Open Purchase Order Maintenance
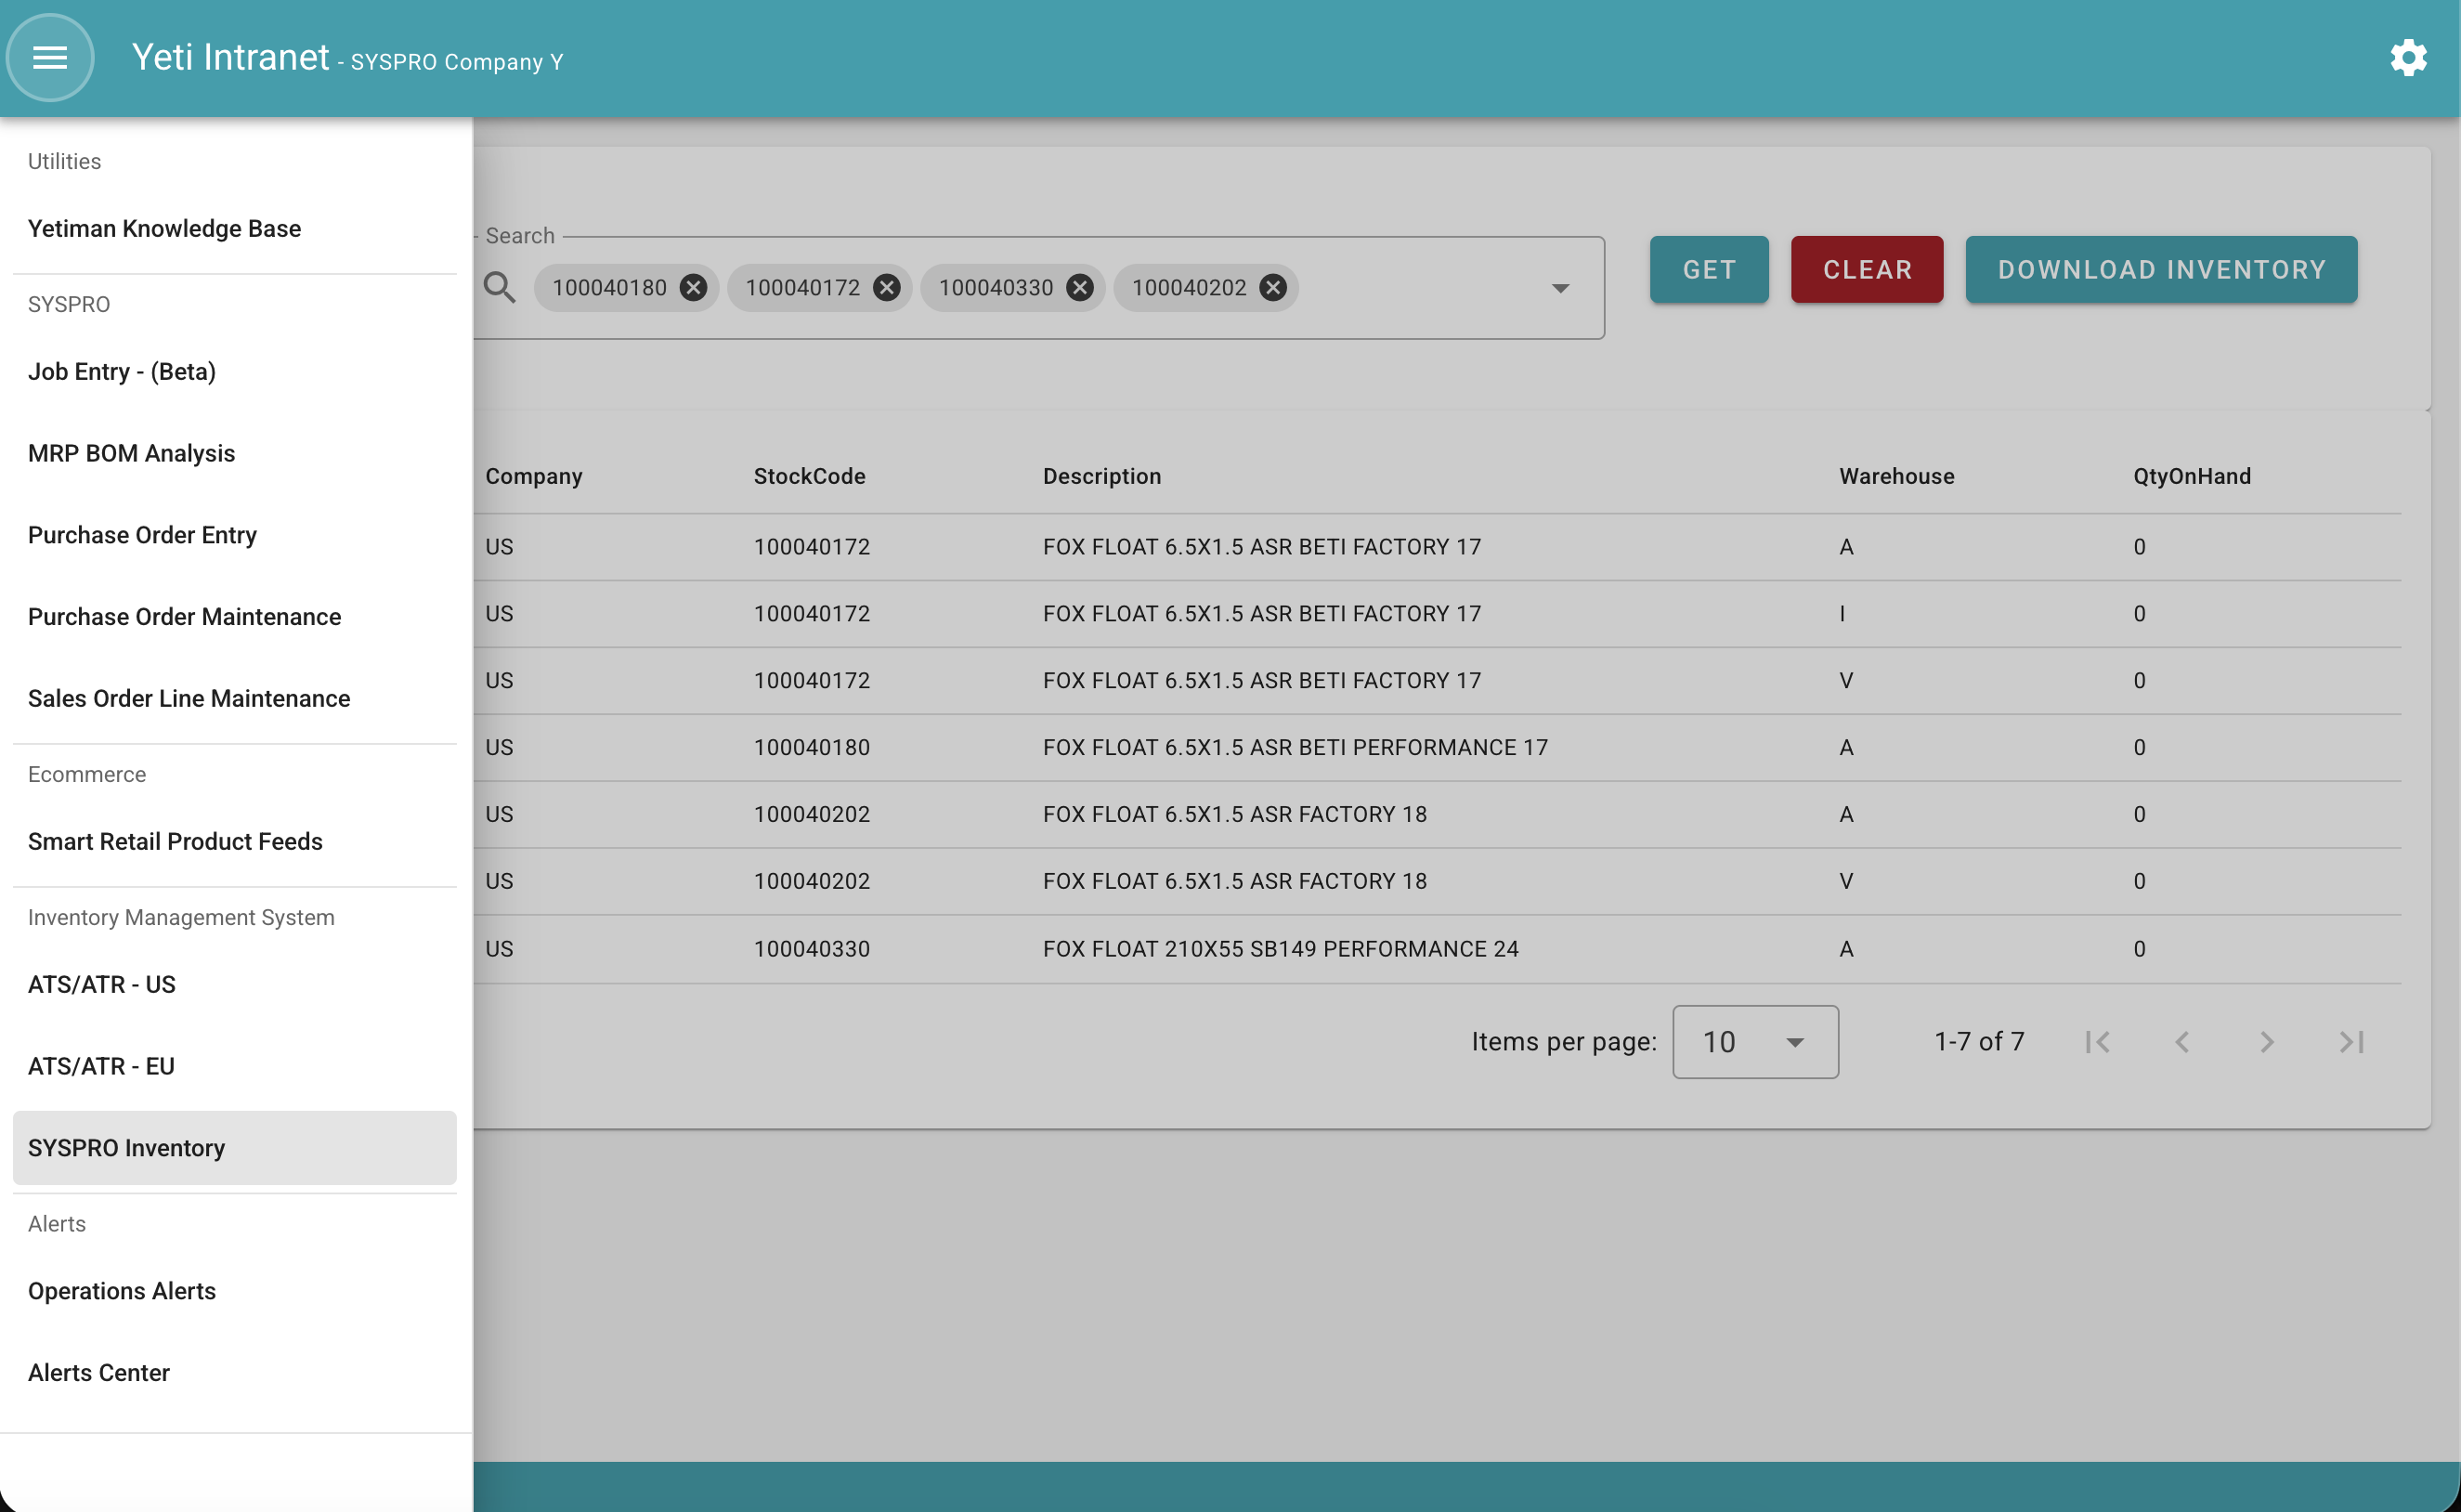The width and height of the screenshot is (2461, 1512). (235, 617)
